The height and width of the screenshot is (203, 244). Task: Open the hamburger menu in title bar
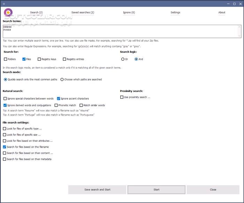[x=3, y=4]
